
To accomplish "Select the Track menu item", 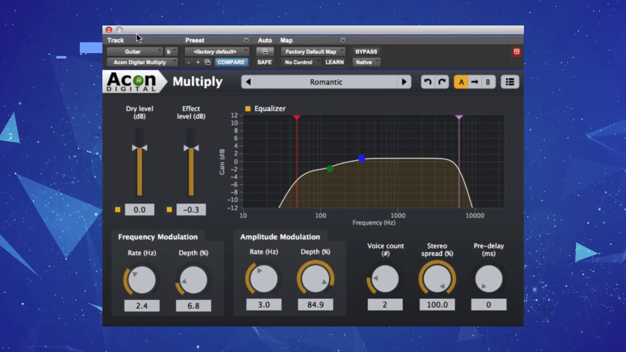I will (x=115, y=40).
